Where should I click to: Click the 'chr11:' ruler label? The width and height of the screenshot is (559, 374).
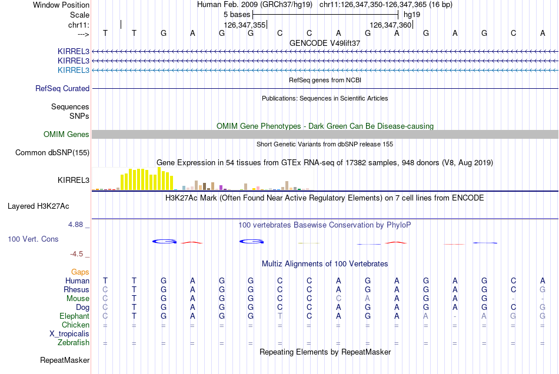coord(79,25)
